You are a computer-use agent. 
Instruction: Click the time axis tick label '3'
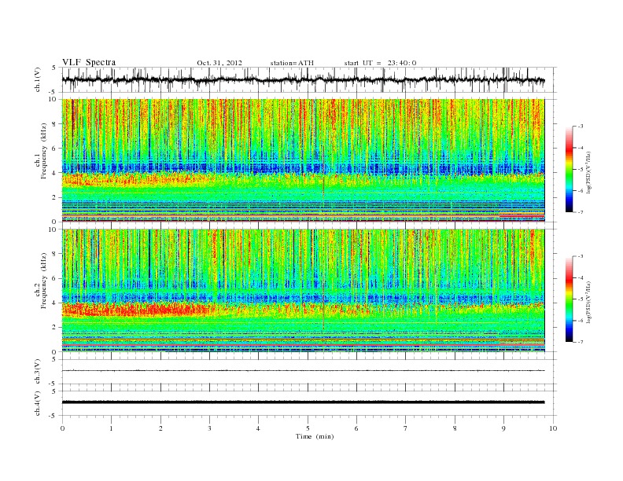(x=209, y=428)
